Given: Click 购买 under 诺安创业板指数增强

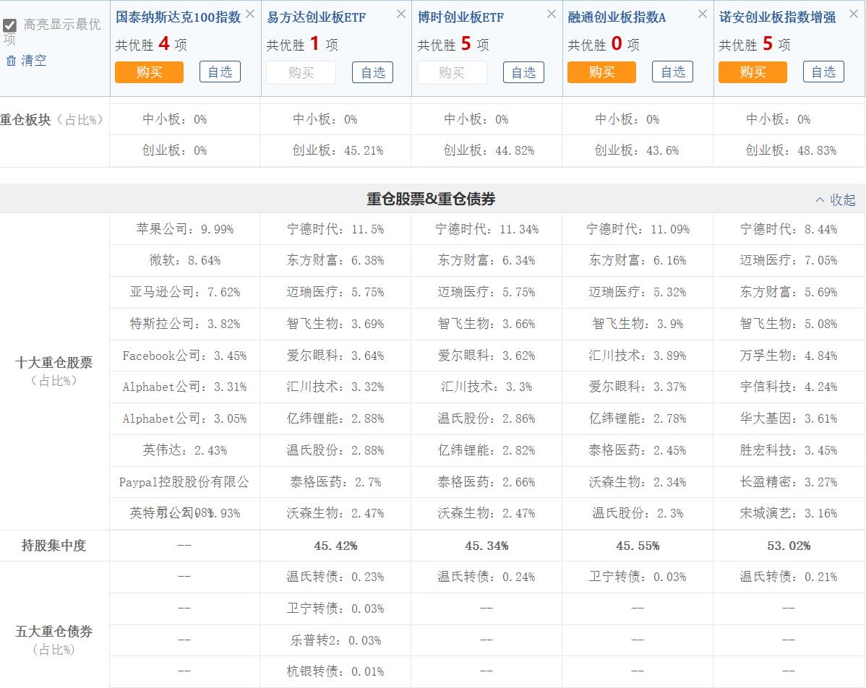Looking at the screenshot, I should pyautogui.click(x=753, y=72).
